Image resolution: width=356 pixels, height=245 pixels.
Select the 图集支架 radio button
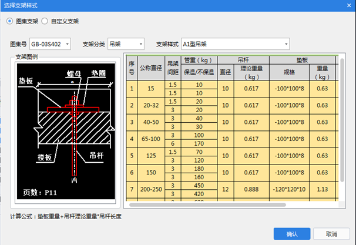[x=10, y=21]
